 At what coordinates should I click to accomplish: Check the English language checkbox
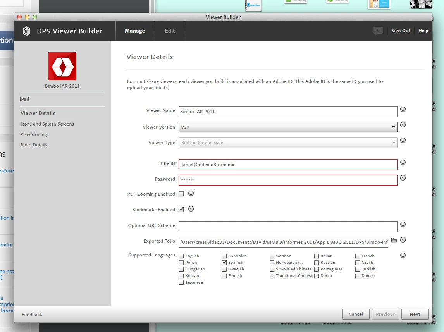point(181,256)
